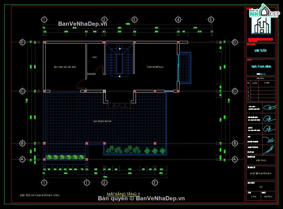
Task: Click the Bản Vẽ Nhà Đẹp house logo
Action: 265,11
